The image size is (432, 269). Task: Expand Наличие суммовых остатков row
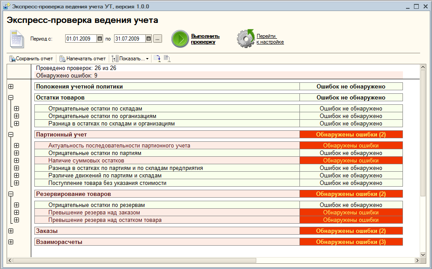point(17,160)
